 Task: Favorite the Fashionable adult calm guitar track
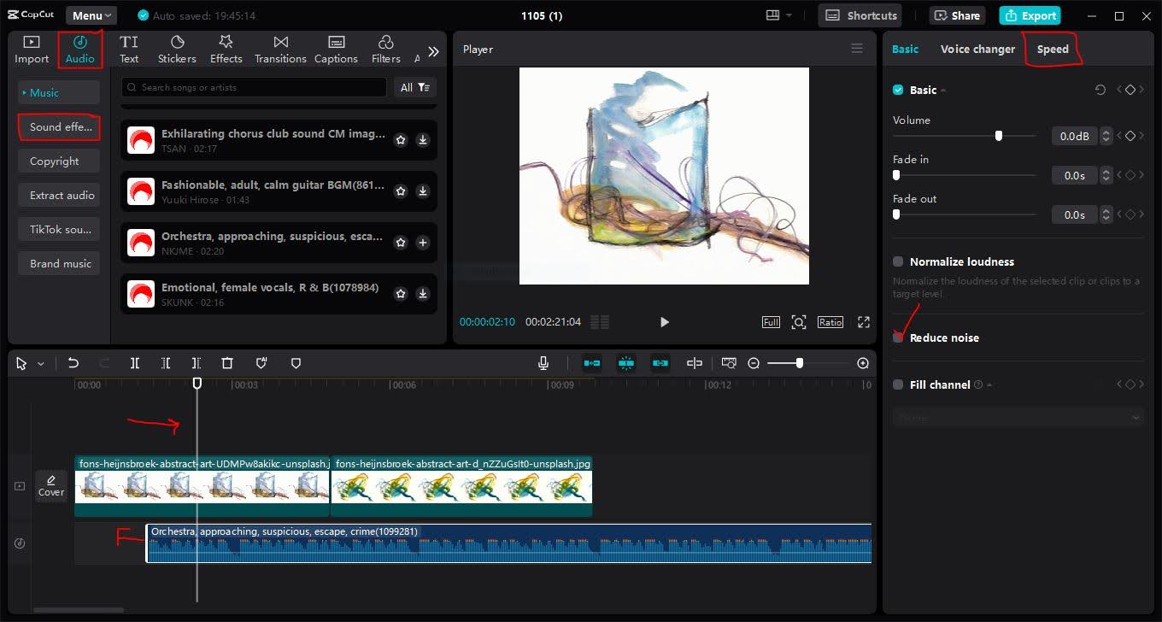pos(401,191)
